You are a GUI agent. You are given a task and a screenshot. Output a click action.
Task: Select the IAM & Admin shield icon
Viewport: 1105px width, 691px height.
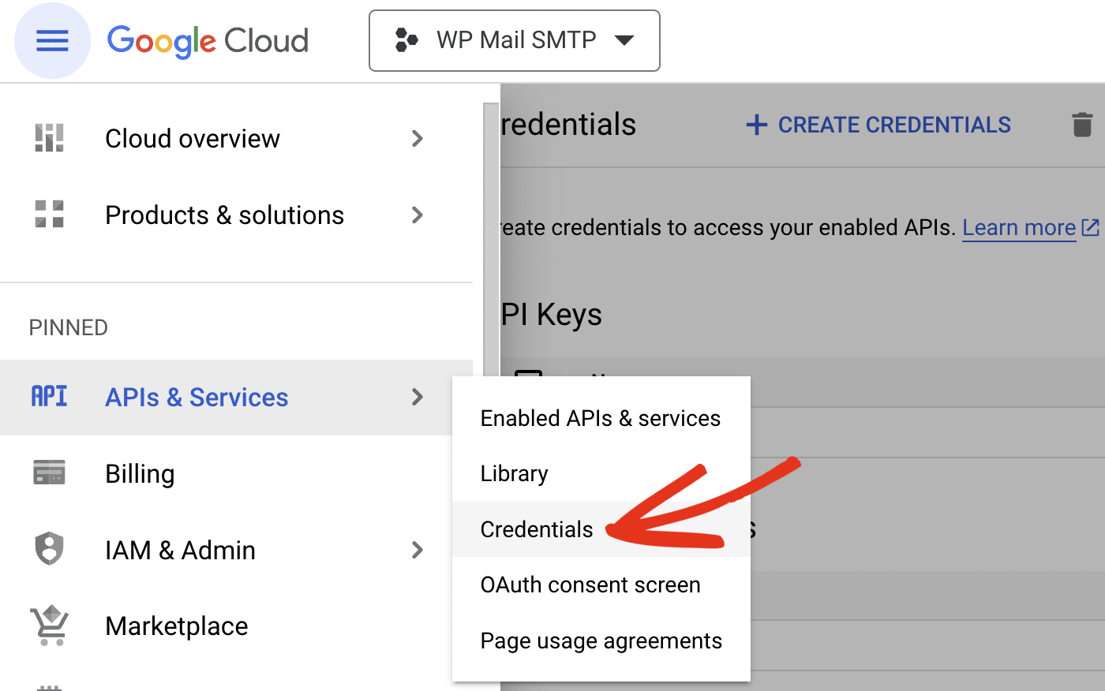coord(49,549)
